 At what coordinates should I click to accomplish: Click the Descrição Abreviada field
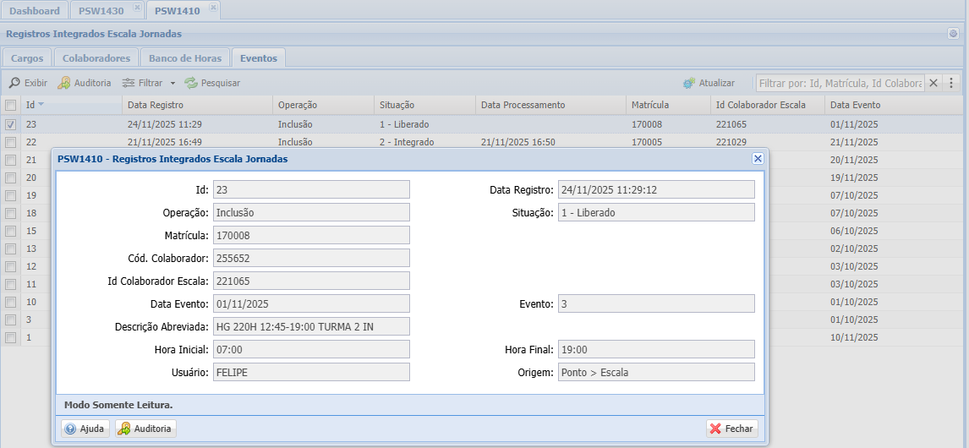[311, 327]
